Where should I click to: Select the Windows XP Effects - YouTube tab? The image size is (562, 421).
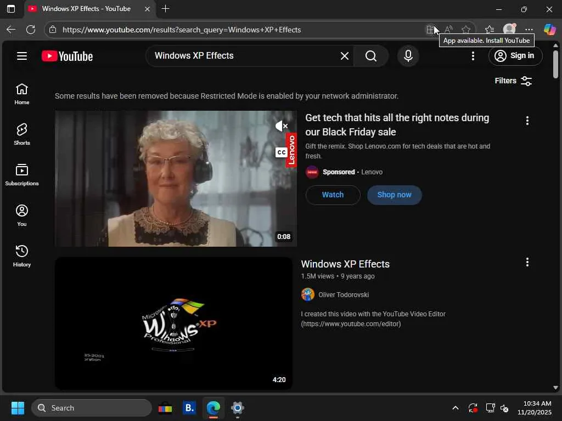point(86,9)
